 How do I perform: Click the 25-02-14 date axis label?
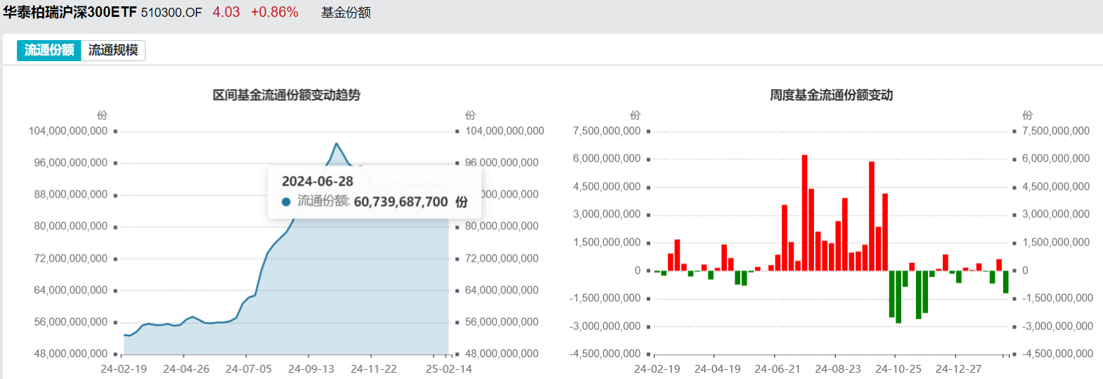pyautogui.click(x=449, y=368)
